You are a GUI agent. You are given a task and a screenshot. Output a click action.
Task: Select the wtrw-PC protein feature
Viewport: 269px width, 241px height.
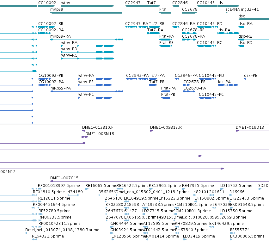(x=95, y=98)
